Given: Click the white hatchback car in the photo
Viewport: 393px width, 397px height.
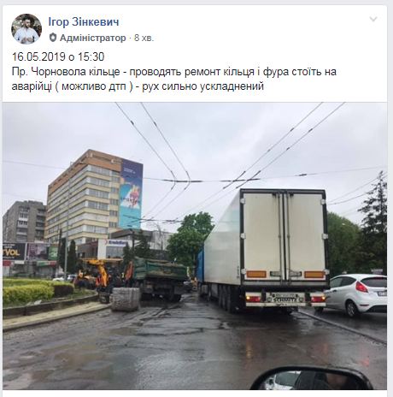Looking at the screenshot, I should coord(356,294).
